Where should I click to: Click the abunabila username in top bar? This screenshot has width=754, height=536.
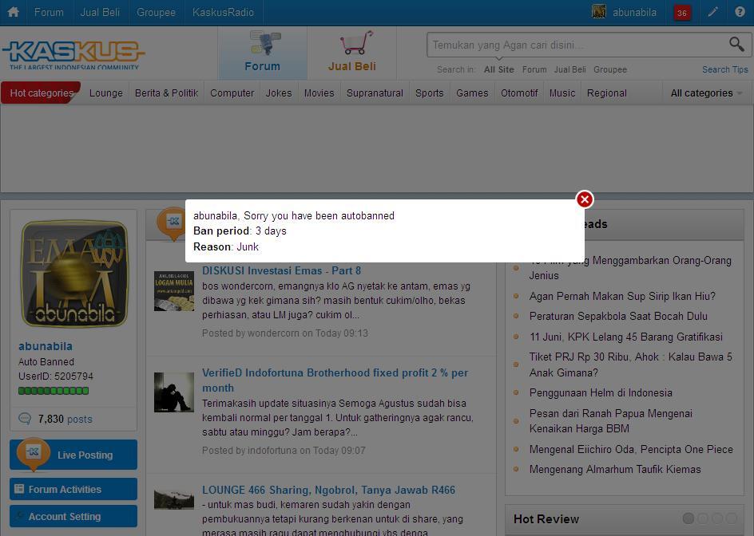(x=634, y=12)
